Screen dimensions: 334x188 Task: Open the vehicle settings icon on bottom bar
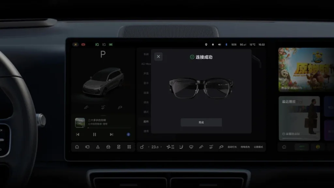point(109,147)
